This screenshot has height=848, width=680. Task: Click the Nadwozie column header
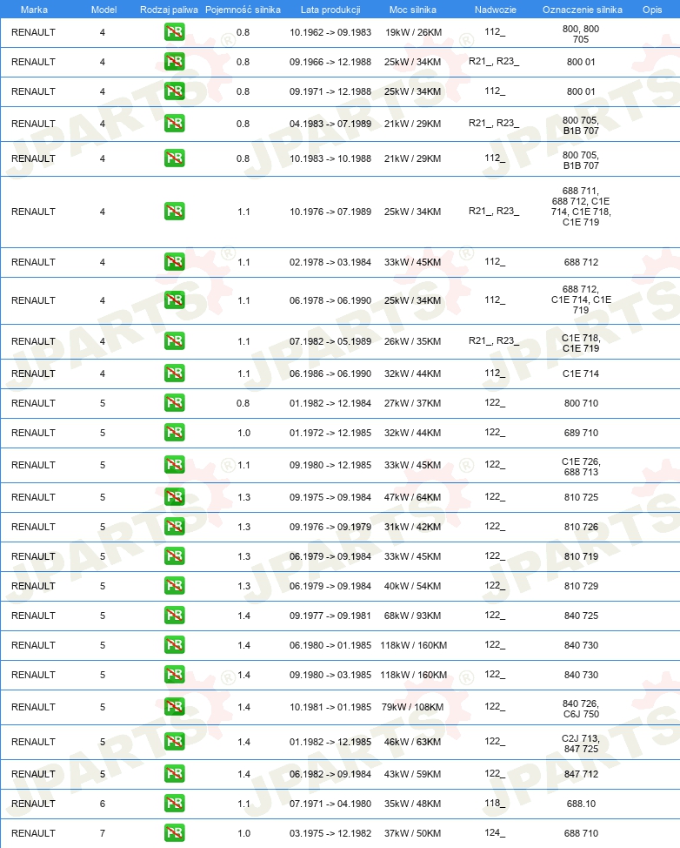pos(496,10)
